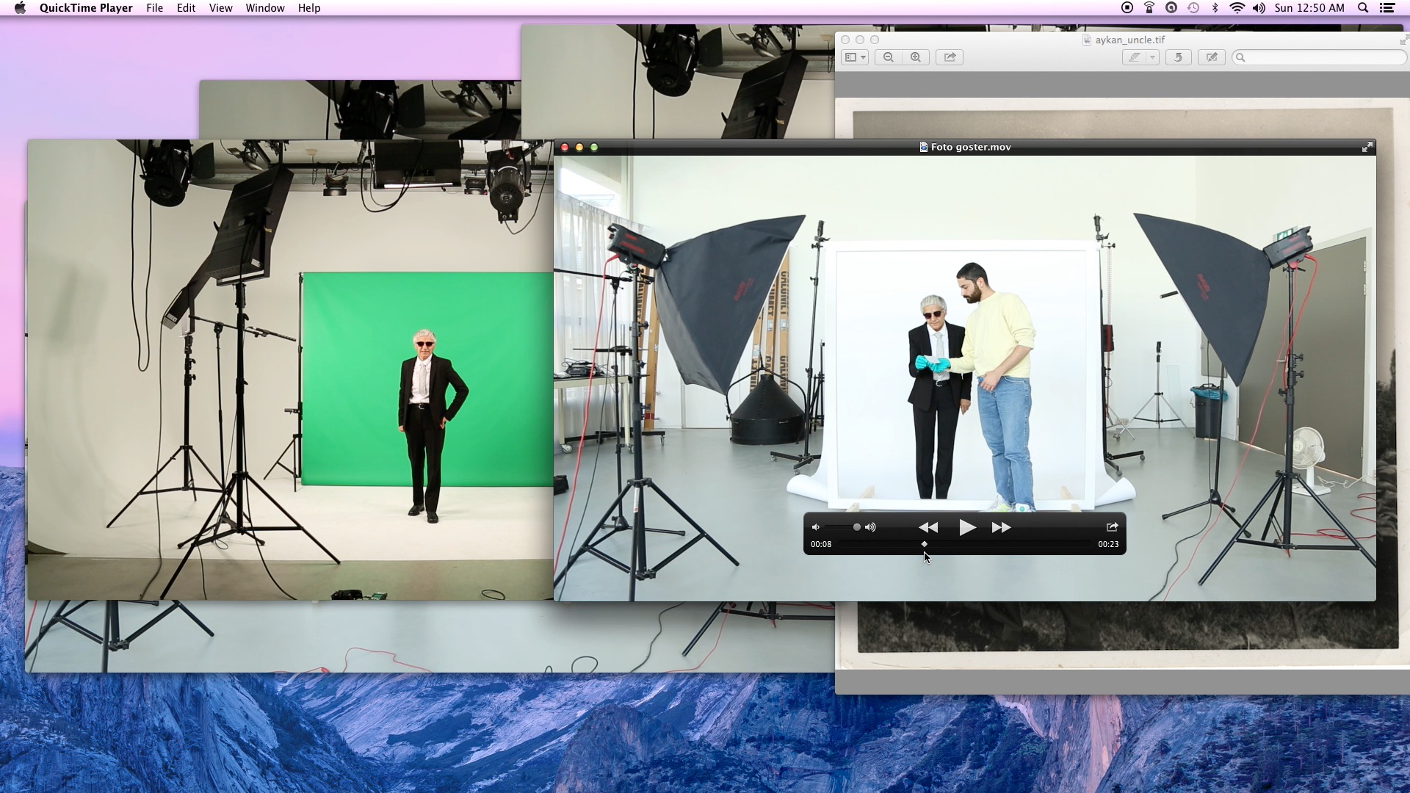The width and height of the screenshot is (1410, 793).
Task: Click the spiral status icon in menu bar
Action: pos(1171,8)
